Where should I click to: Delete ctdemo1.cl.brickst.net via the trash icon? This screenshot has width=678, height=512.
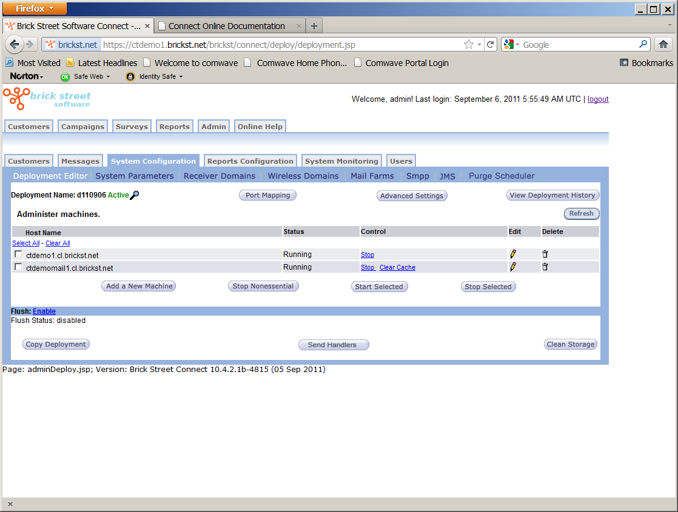point(545,254)
